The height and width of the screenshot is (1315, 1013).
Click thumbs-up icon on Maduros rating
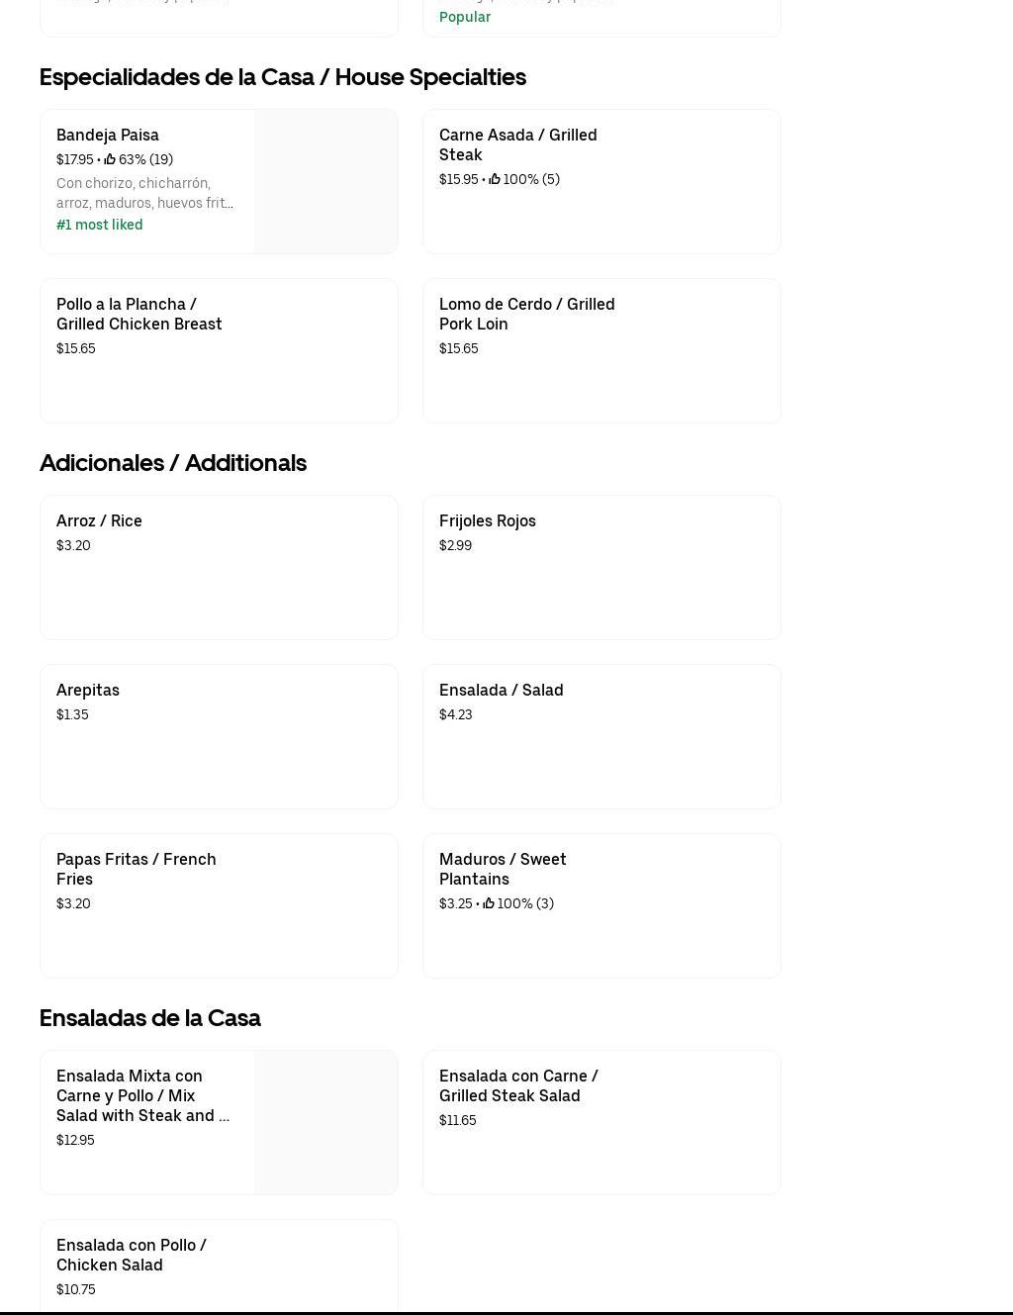coord(489,903)
